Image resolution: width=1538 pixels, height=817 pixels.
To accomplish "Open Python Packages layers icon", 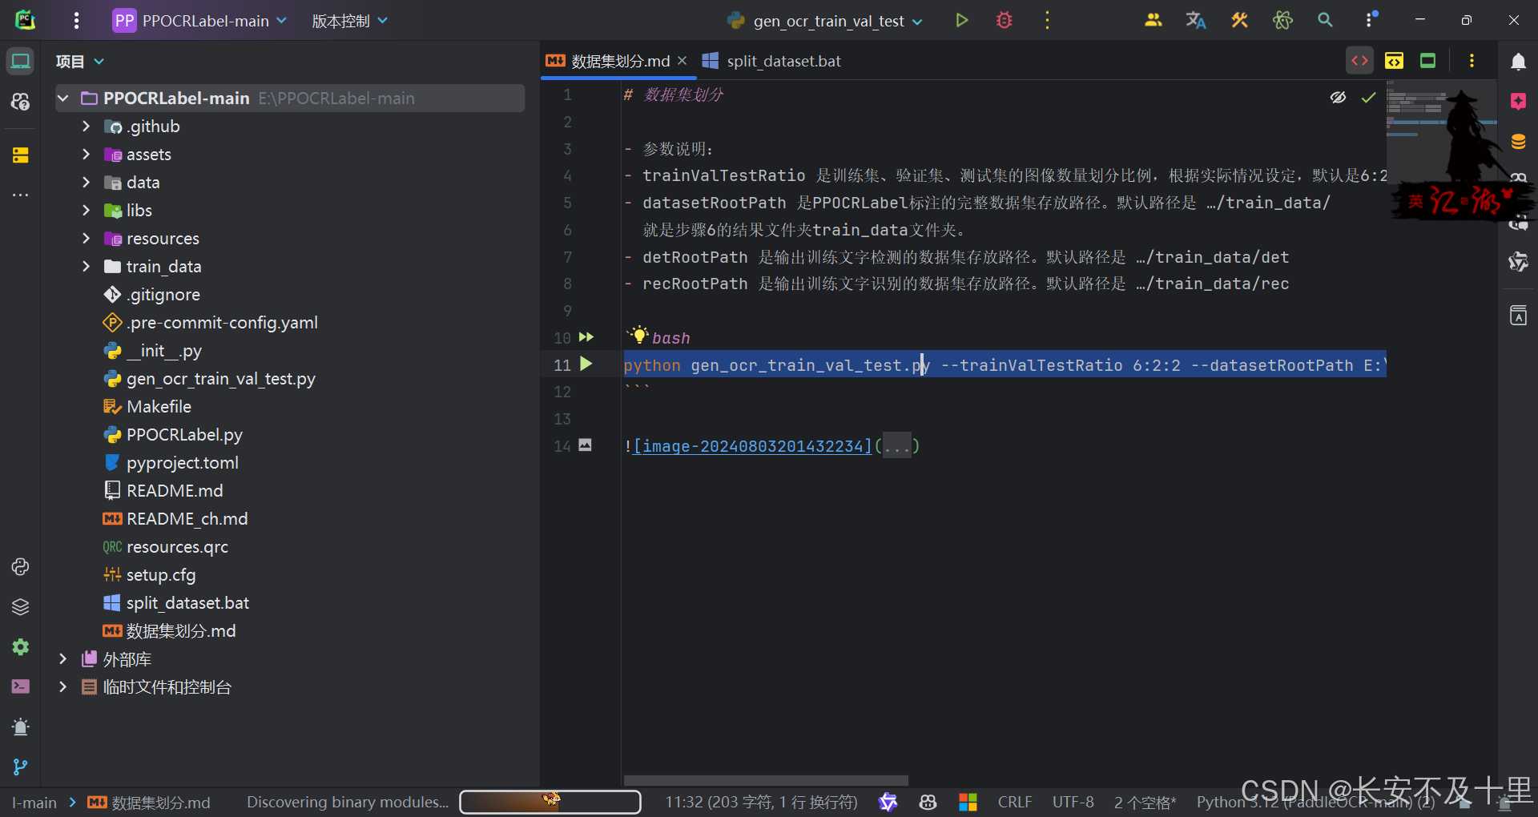I will 21,607.
